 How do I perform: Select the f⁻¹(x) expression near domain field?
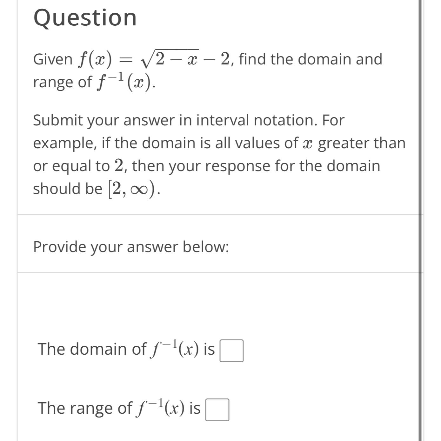coord(175,349)
